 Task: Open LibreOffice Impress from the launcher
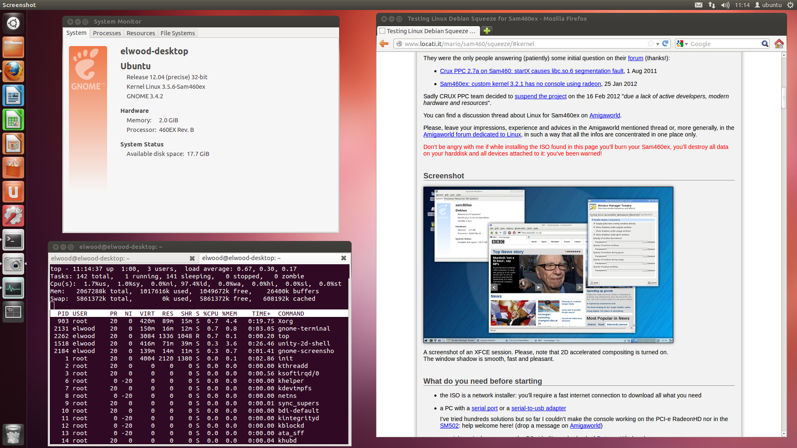point(13,144)
